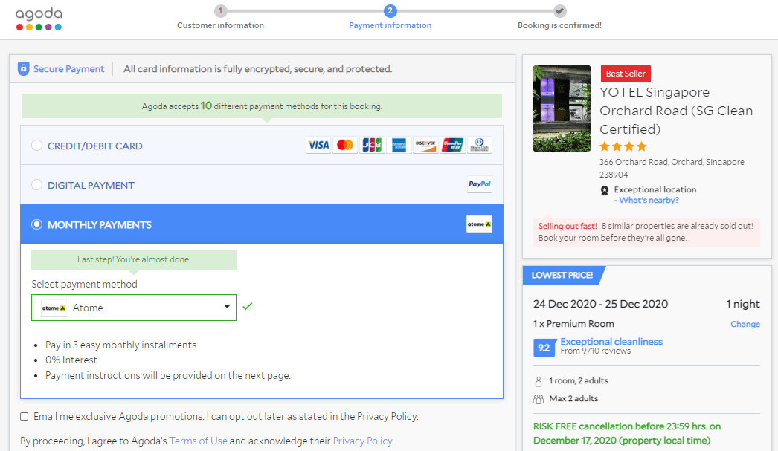Screen dimensions: 778x451
Task: Click the American Express icon
Action: (x=399, y=145)
